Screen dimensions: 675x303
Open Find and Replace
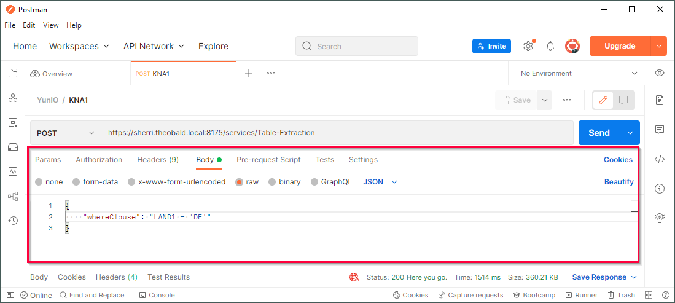click(92, 295)
